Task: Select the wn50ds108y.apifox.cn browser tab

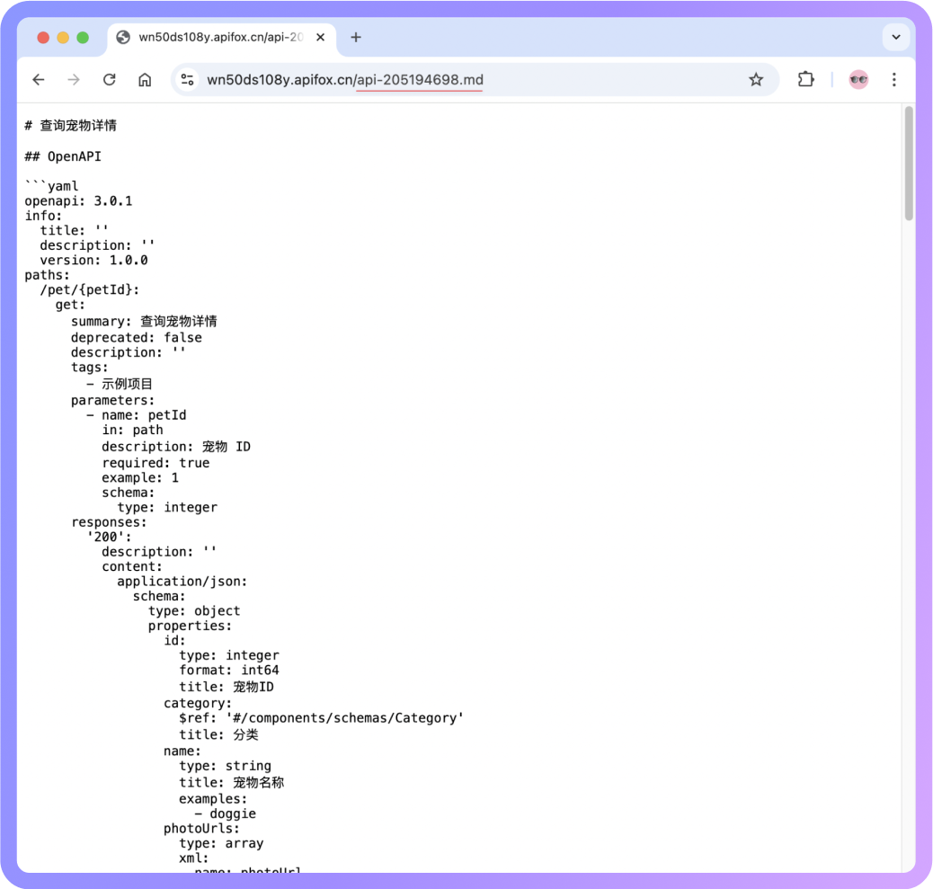Action: click(221, 38)
